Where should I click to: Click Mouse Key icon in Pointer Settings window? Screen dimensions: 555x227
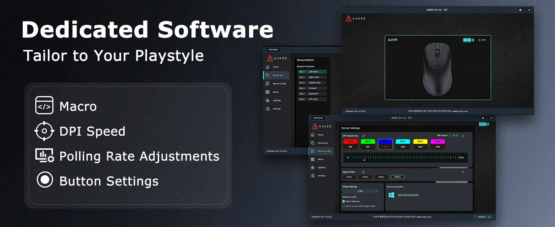(x=313, y=143)
